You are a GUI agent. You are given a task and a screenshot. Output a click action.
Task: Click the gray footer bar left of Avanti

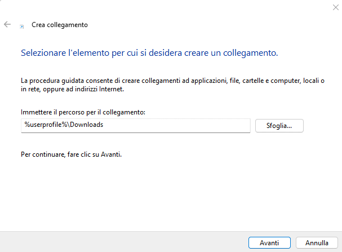113,242
